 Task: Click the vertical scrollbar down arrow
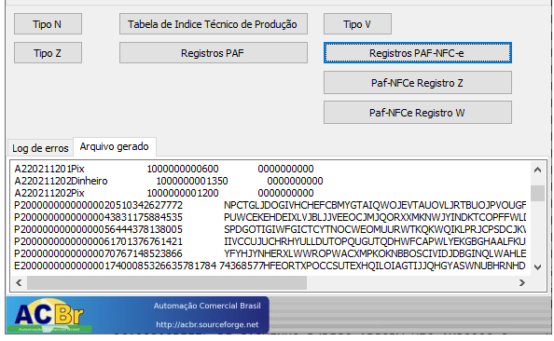[x=537, y=267]
